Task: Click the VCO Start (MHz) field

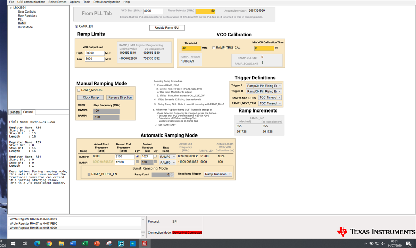Action: [x=153, y=11]
